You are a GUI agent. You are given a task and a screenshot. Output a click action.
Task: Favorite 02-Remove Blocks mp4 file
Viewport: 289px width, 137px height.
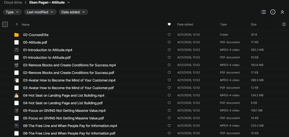coord(169,65)
